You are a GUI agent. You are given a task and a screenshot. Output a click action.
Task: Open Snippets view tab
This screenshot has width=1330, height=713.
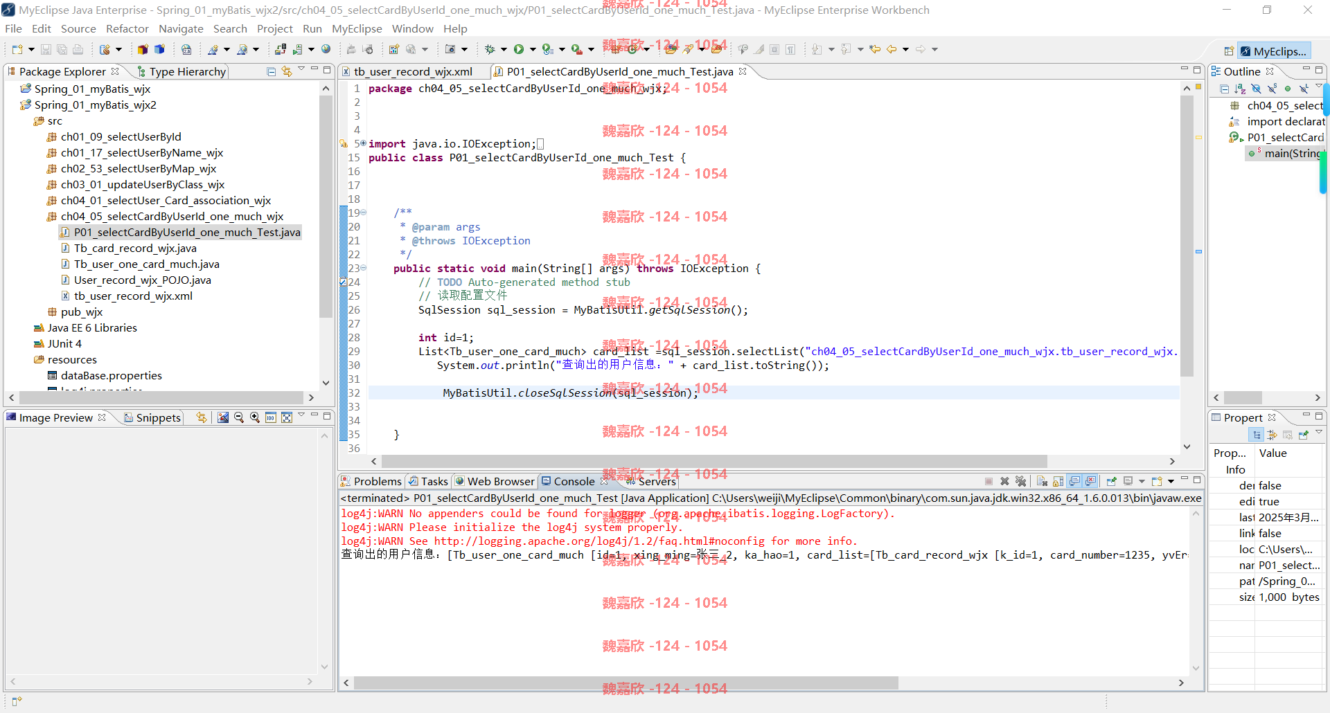pyautogui.click(x=152, y=417)
